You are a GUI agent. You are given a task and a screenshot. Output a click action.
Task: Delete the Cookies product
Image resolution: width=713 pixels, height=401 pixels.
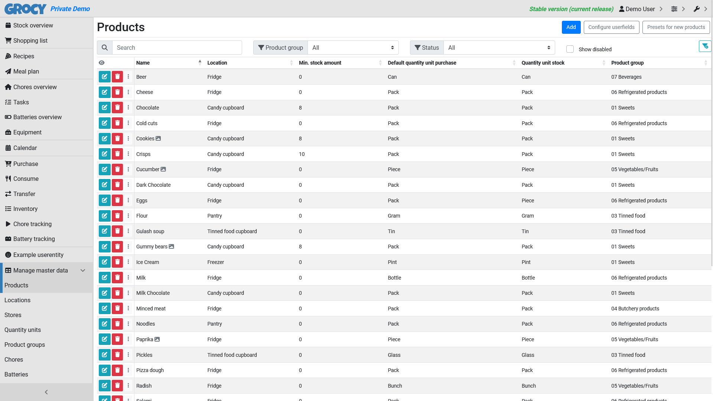pos(117,138)
